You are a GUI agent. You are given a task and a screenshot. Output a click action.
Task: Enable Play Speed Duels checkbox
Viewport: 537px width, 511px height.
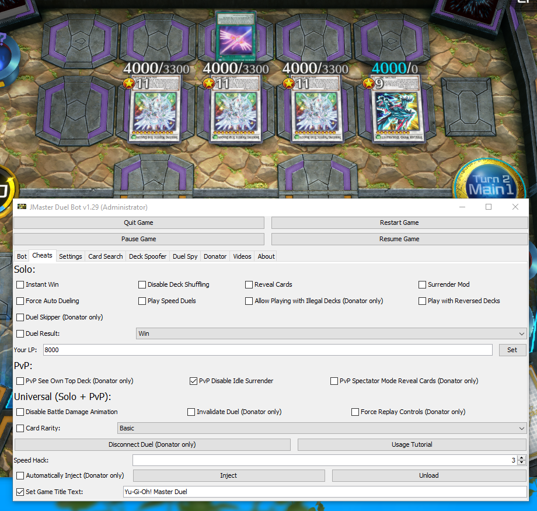click(142, 301)
